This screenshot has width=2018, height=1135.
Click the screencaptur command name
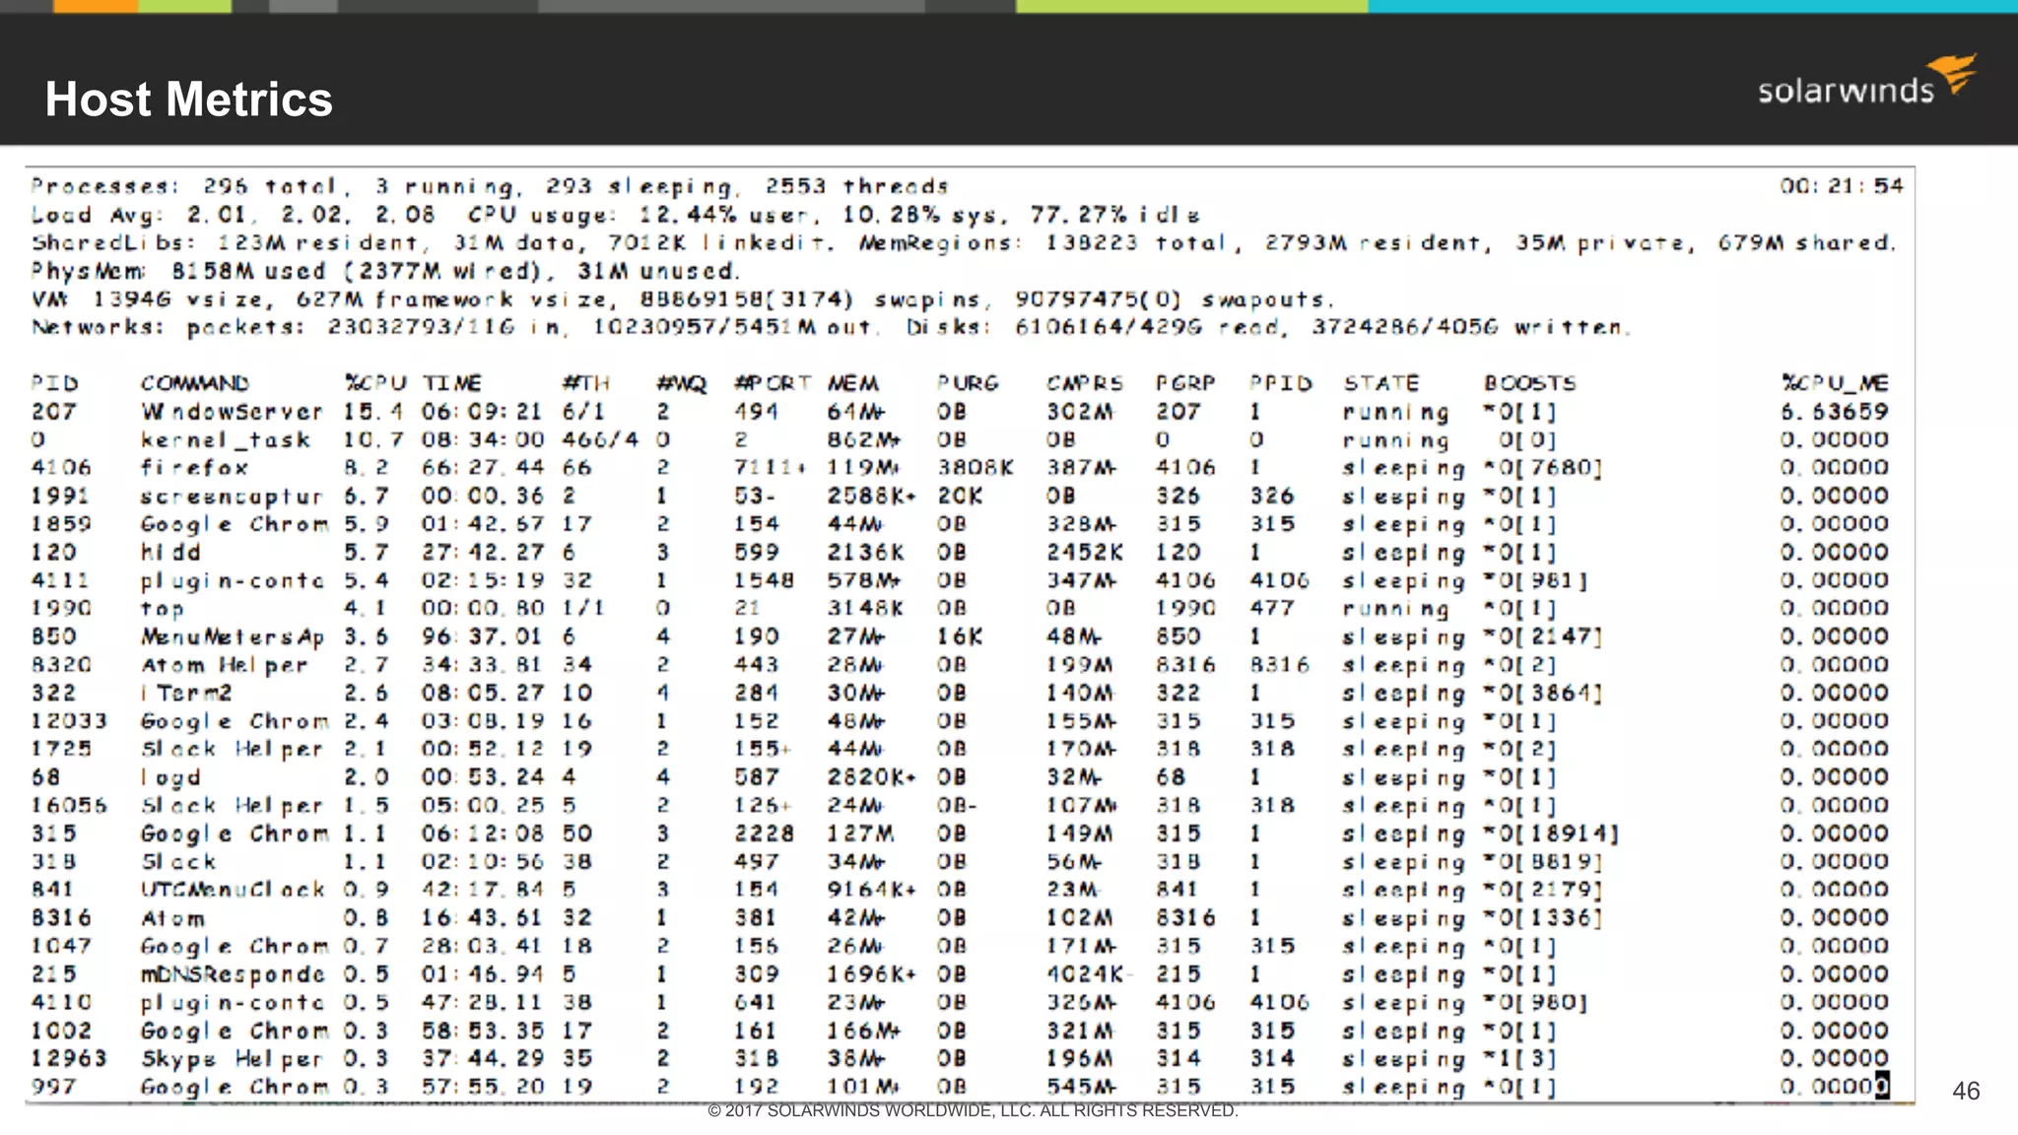[232, 497]
